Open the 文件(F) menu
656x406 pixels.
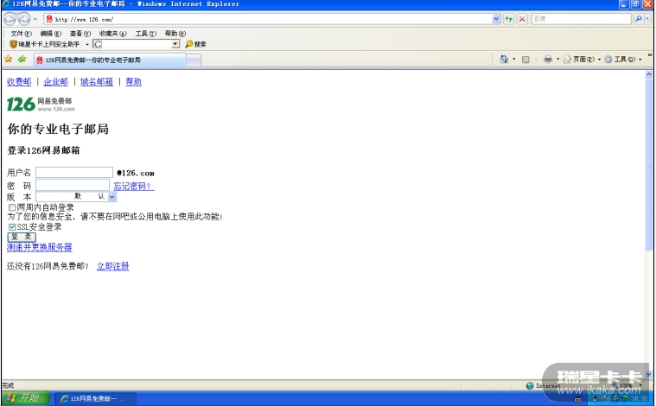point(21,34)
